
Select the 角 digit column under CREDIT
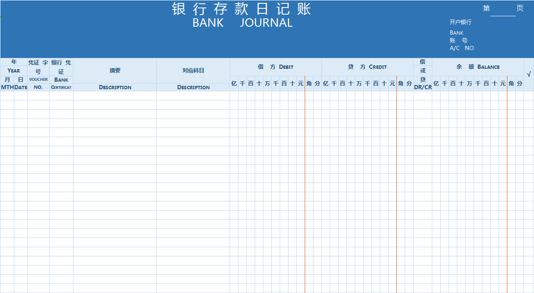(401, 83)
